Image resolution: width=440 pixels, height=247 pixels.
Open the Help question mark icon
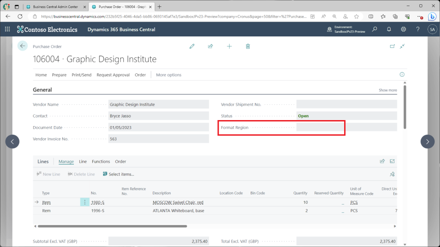point(418,29)
